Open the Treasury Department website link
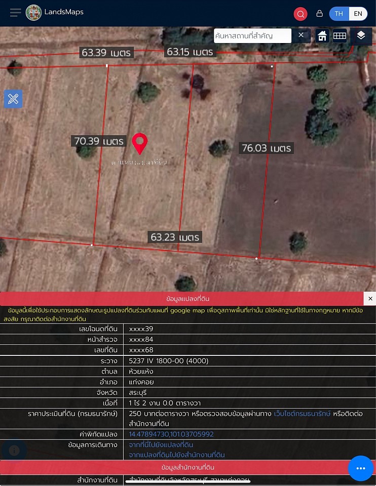The width and height of the screenshot is (376, 486). (x=302, y=414)
